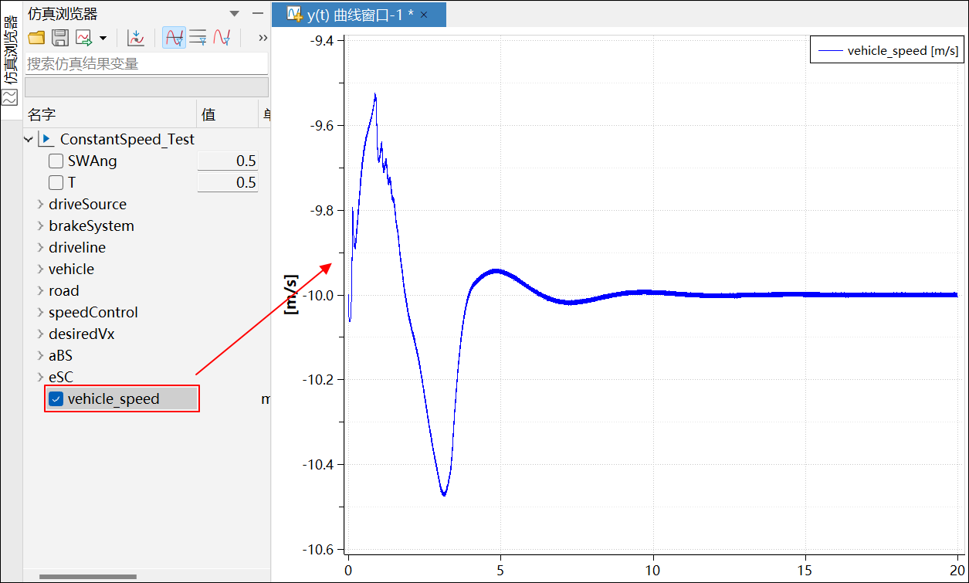Screen dimensions: 969x583
Task: Enable the SWAng checkbox
Action: [x=56, y=161]
